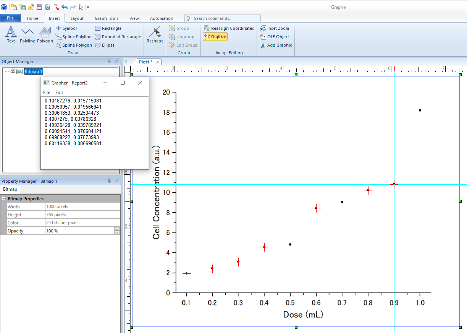
Task: Click the Opacity value field
Action: pyautogui.click(x=79, y=231)
